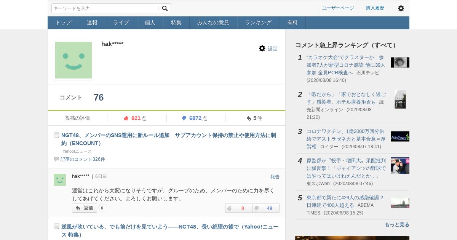Click the red thumbs-up icon at 821点
This screenshot has width=457, height=240.
coord(126,118)
